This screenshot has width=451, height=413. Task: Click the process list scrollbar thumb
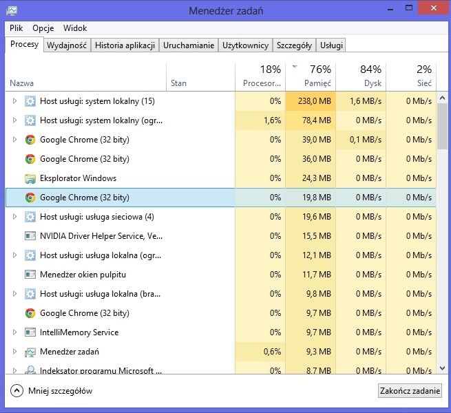[442, 127]
